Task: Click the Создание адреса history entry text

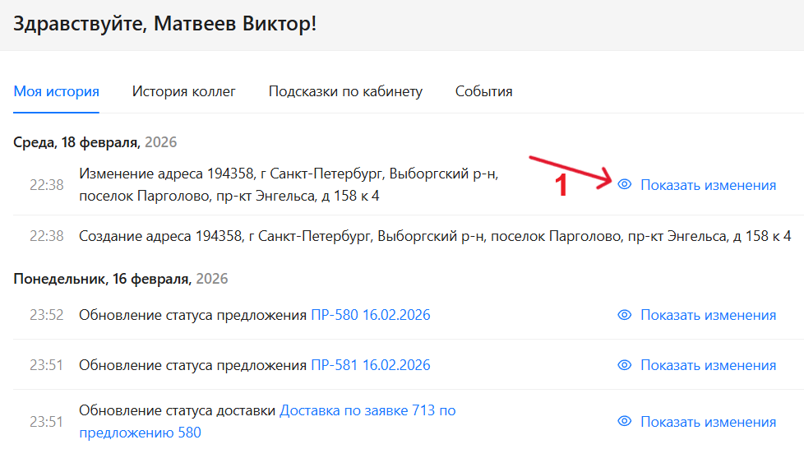Action: click(x=434, y=236)
